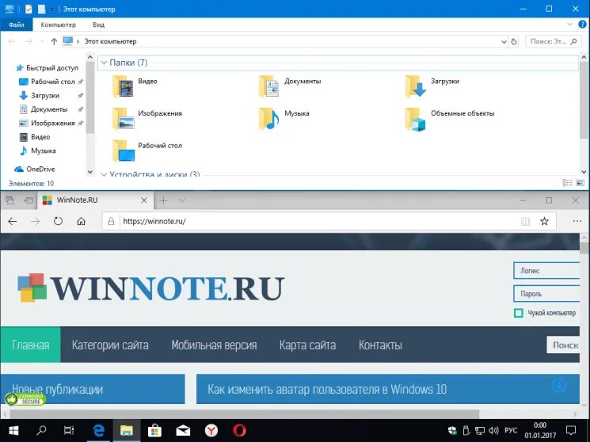Click Edge browser back arrow
The image size is (590, 442).
(13, 221)
